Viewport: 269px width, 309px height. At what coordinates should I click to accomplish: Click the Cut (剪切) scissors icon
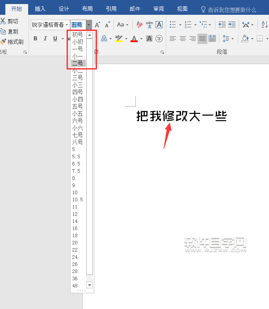[3, 21]
